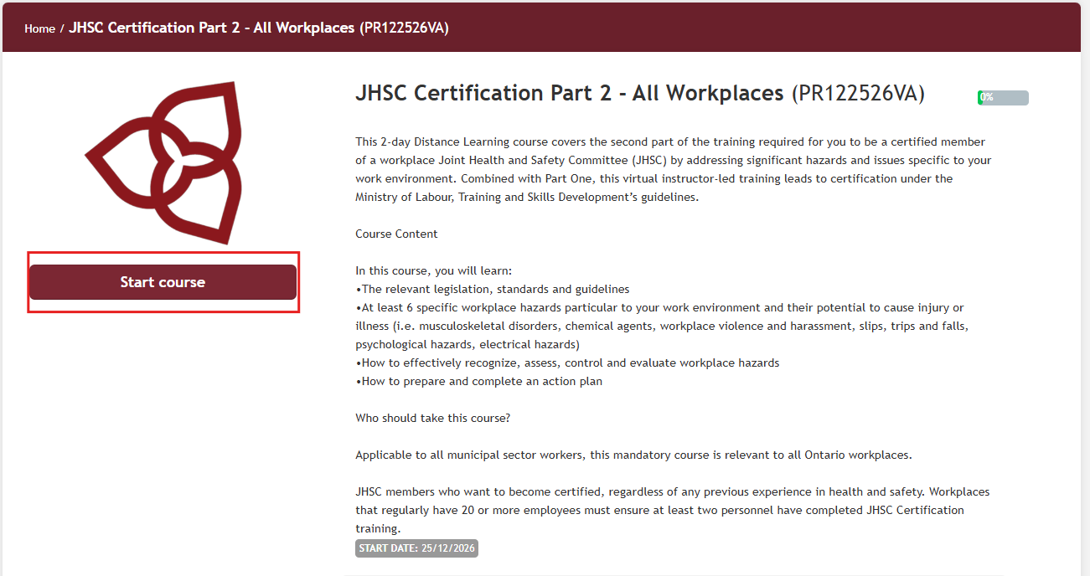
Task: Click the trillium logo course image
Action: coord(164,162)
